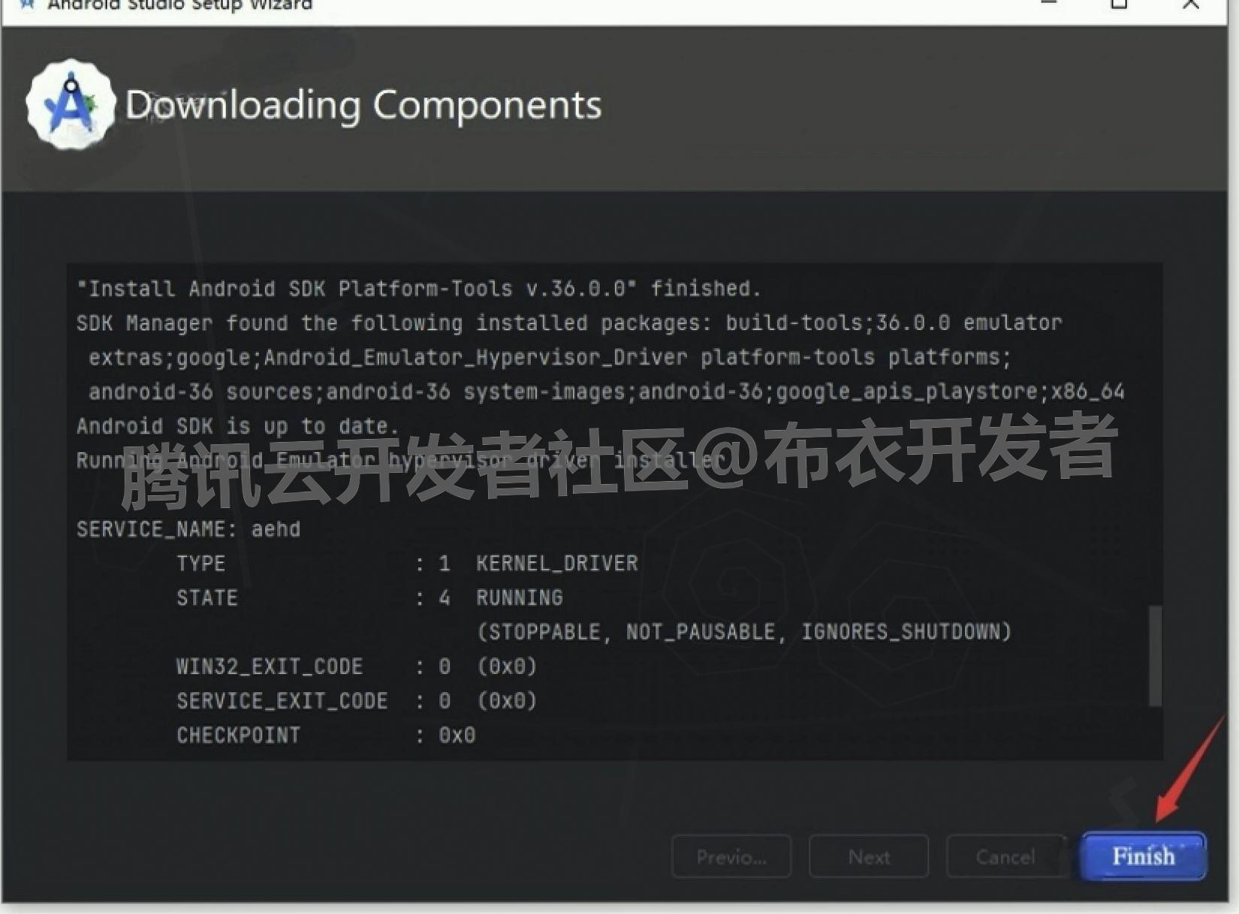Viewport: 1239px width, 914px height.
Task: Click the Android Studio compass logo
Action: click(x=70, y=104)
